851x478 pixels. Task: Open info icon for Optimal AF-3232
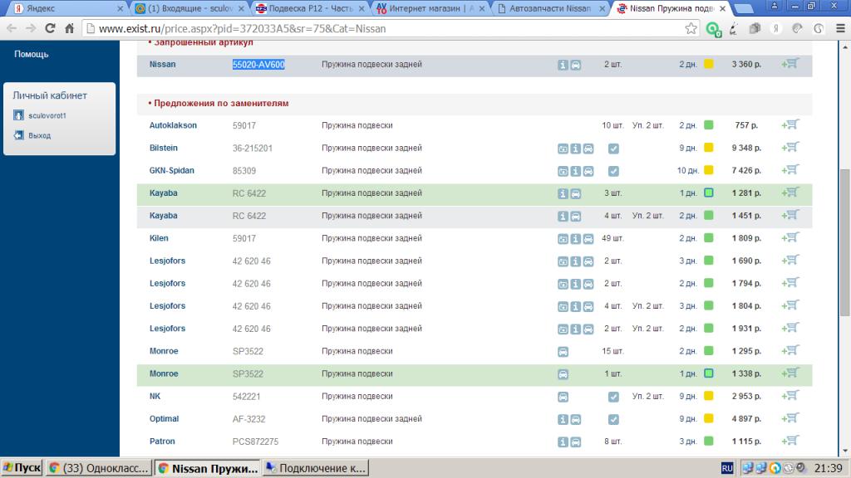pos(563,419)
